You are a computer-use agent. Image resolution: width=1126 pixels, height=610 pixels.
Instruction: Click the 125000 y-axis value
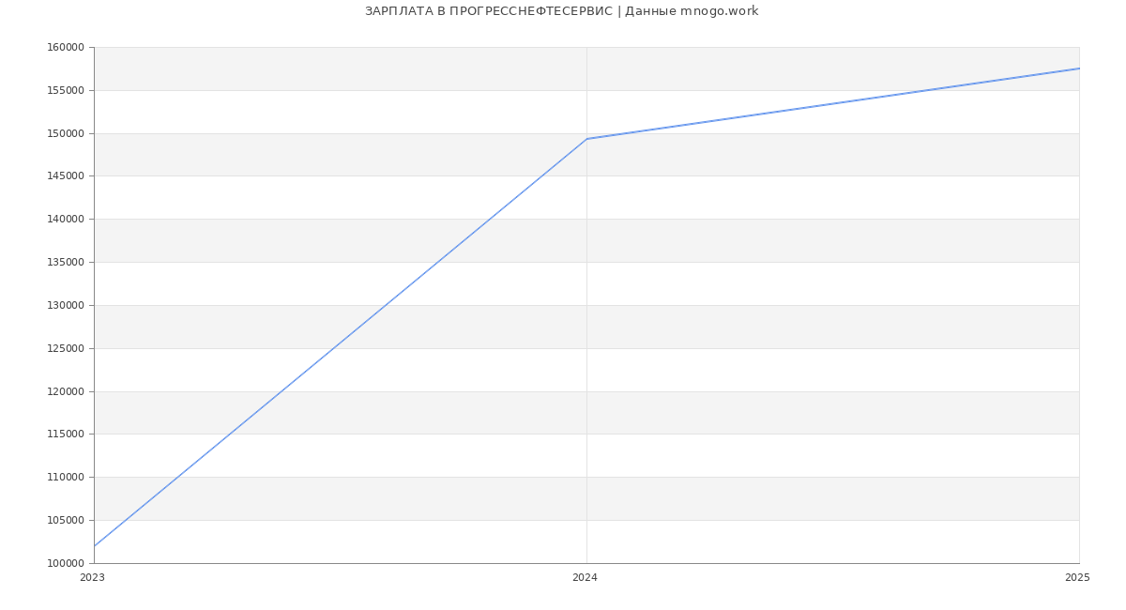66,349
